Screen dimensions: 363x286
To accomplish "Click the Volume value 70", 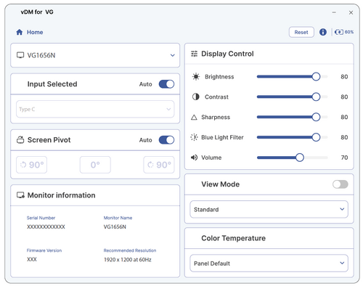I will pyautogui.click(x=344, y=158).
